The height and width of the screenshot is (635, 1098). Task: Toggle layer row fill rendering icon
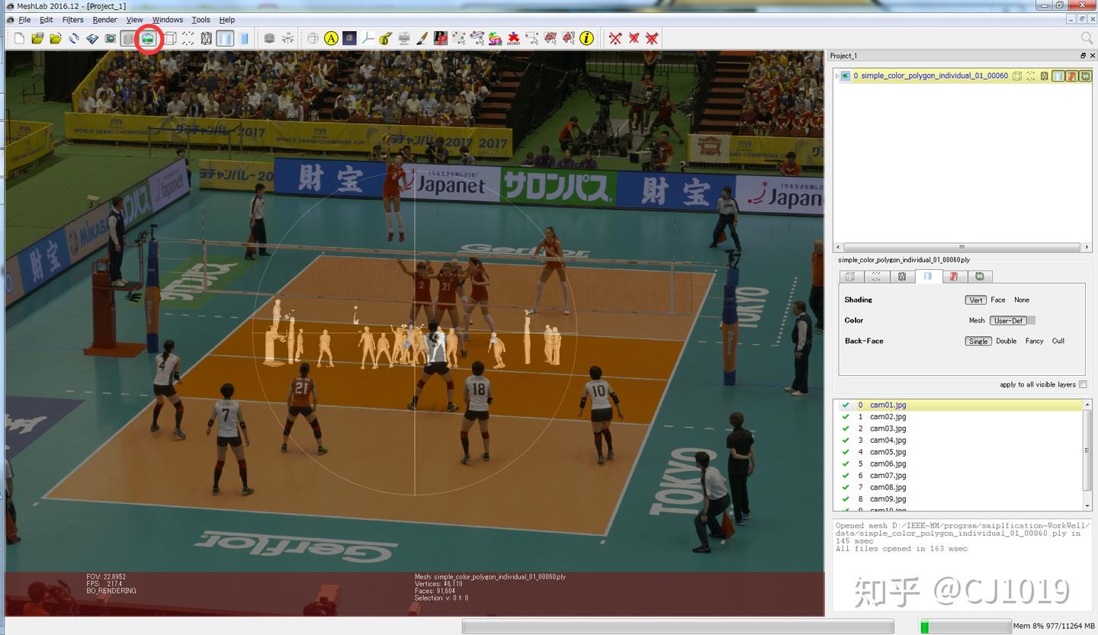click(x=1058, y=76)
